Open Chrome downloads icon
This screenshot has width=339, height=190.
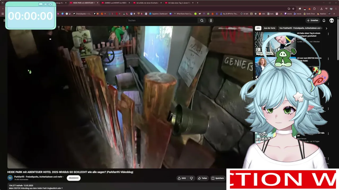321,9
